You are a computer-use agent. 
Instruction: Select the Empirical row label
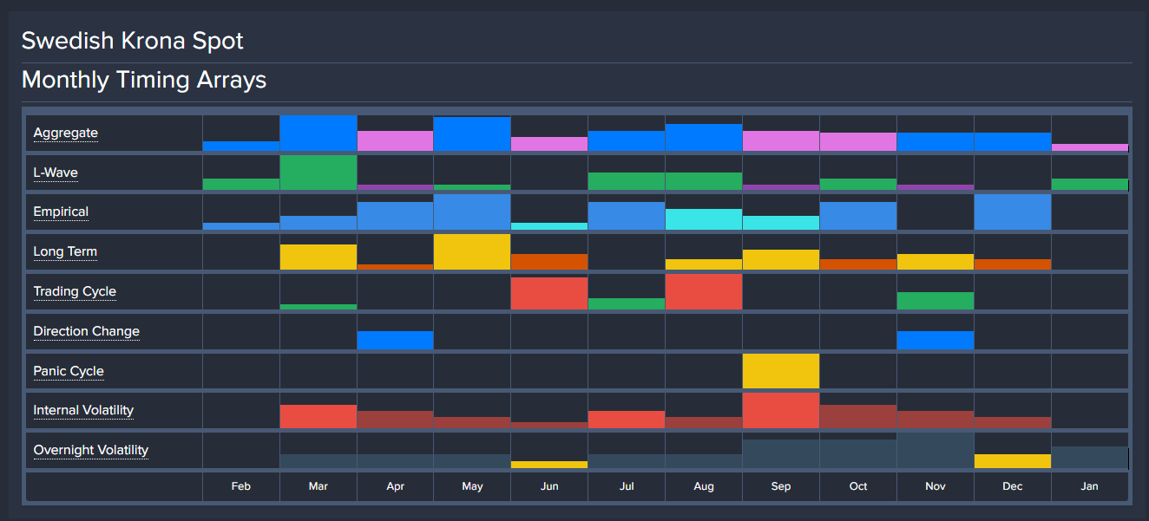61,212
